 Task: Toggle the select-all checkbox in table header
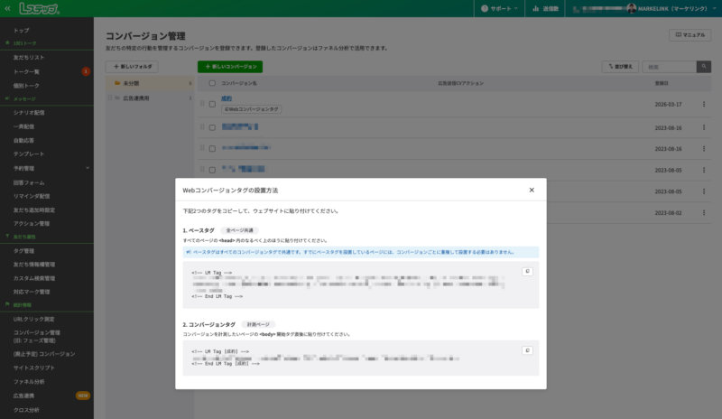(212, 83)
